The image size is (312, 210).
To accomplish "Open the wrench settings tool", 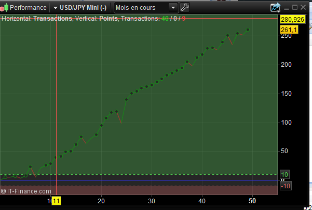I will (x=185, y=8).
